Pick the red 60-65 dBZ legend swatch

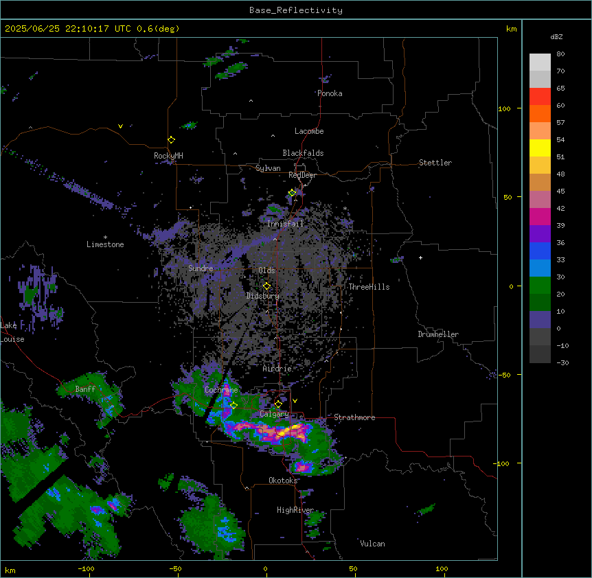[x=540, y=97]
